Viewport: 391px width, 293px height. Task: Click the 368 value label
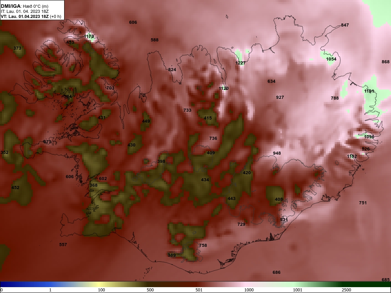(93, 185)
